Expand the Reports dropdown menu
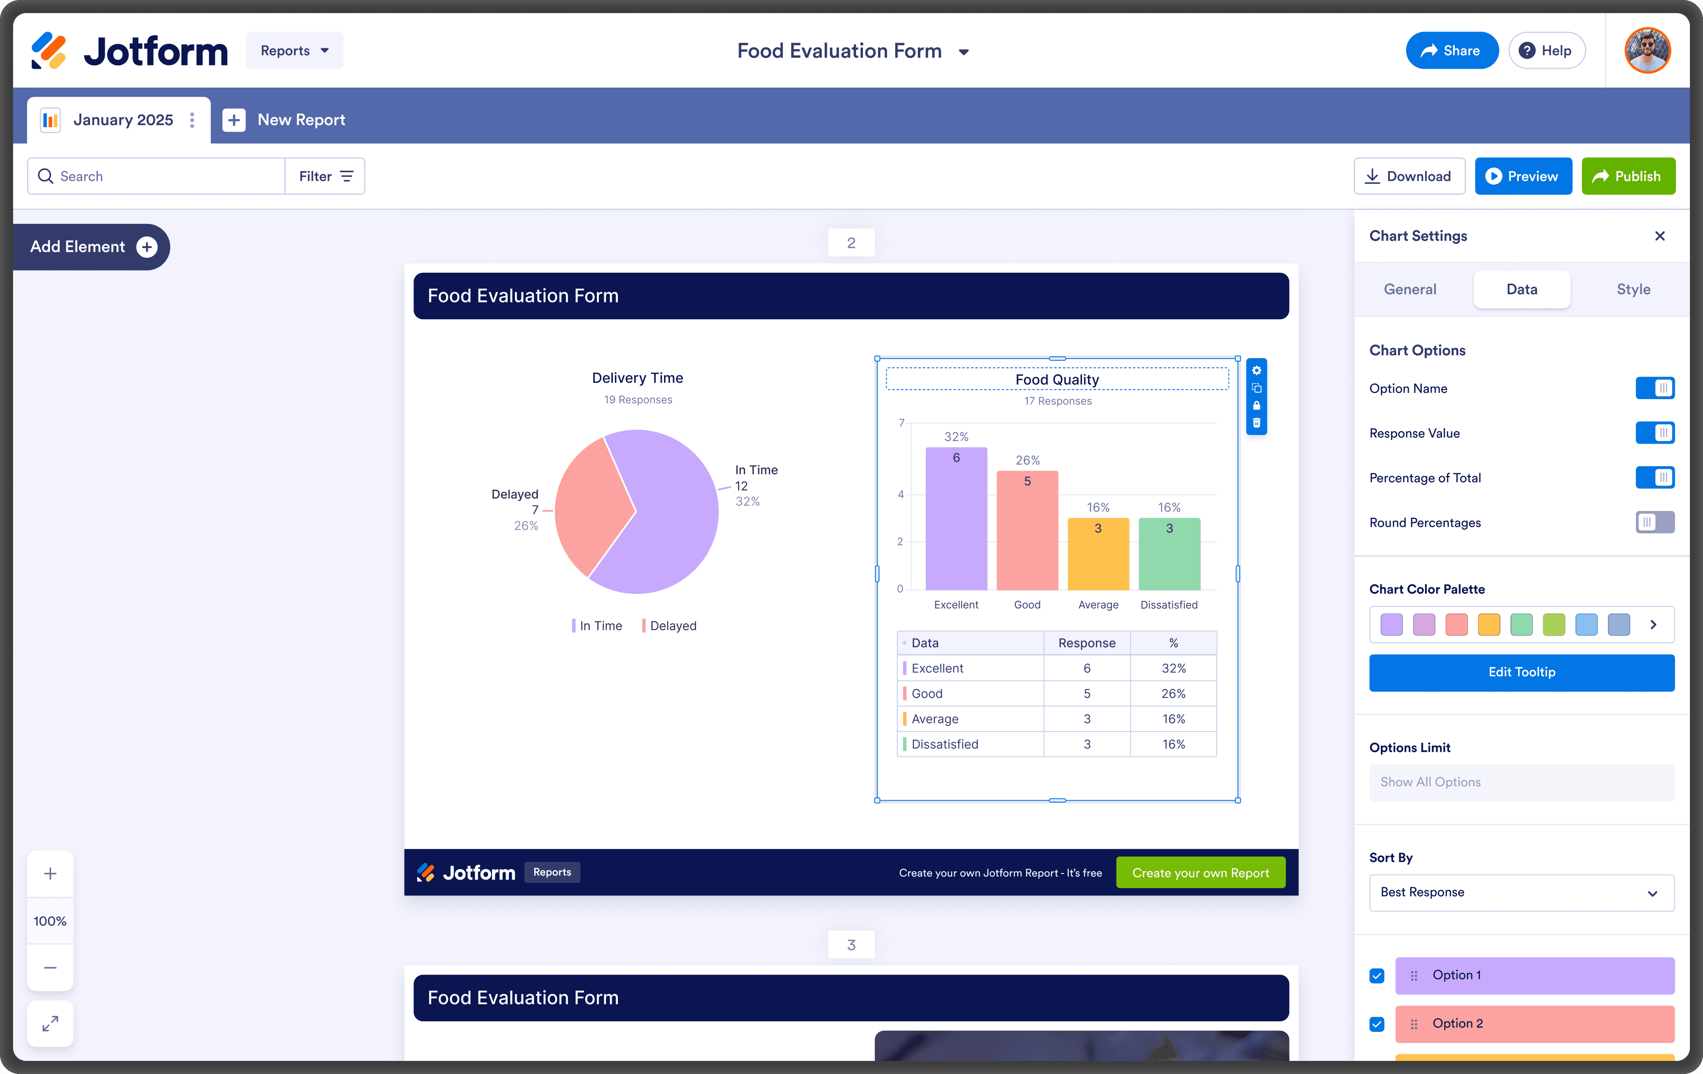 (x=294, y=51)
